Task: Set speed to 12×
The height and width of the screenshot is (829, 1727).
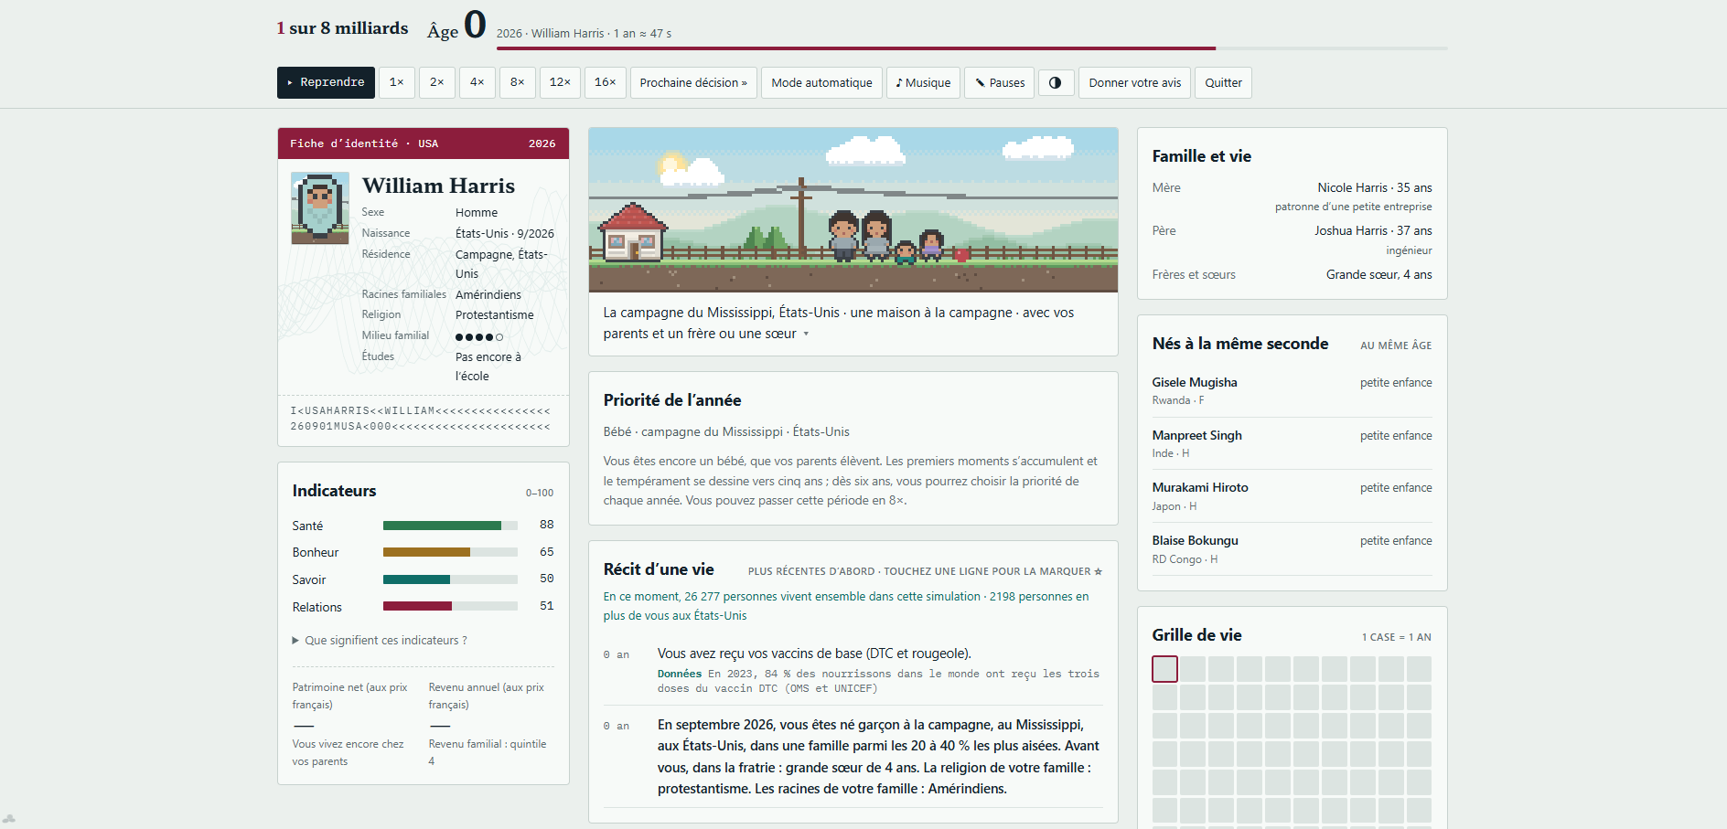Action: (560, 82)
